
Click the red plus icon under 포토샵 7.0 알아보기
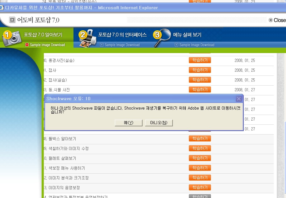[27, 45]
